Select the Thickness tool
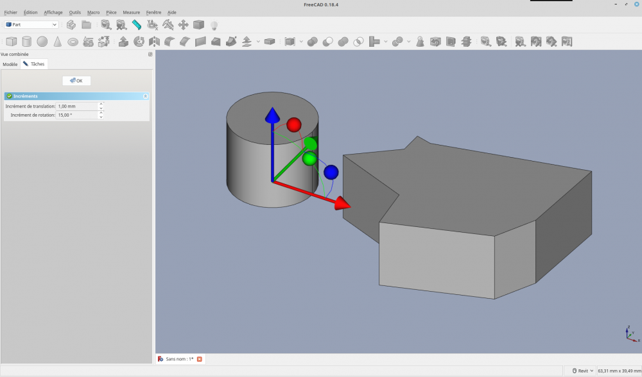Image resolution: width=642 pixels, height=377 pixels. coord(270,41)
